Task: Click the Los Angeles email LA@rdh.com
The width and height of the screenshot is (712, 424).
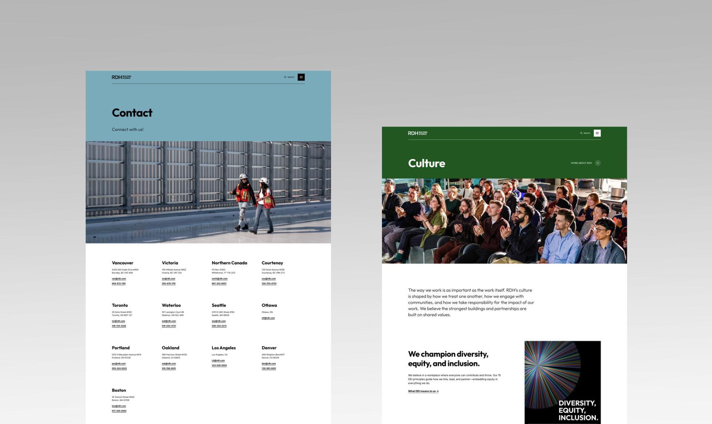Action: 218,360
